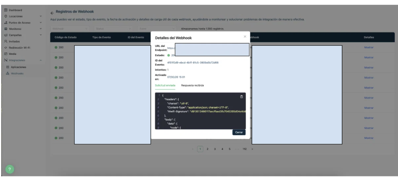Close the Detalles del Webhook dialog
Image resolution: width=398 pixels, height=180 pixels.
245,36
